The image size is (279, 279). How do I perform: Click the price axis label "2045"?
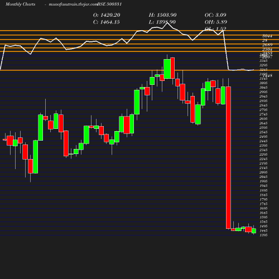[263, 177]
